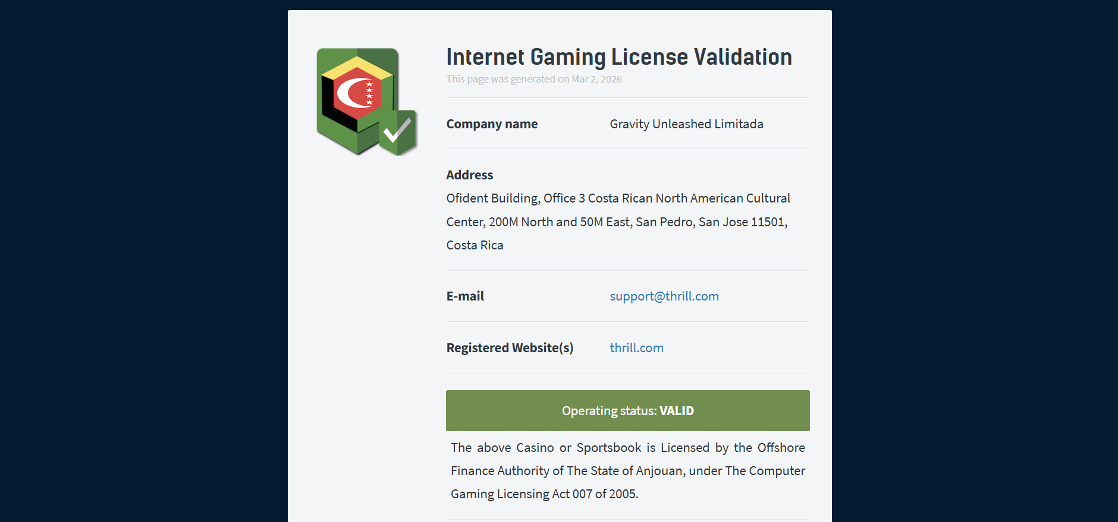Click the 'Gaming Licensing Act 007' line

tap(544, 494)
